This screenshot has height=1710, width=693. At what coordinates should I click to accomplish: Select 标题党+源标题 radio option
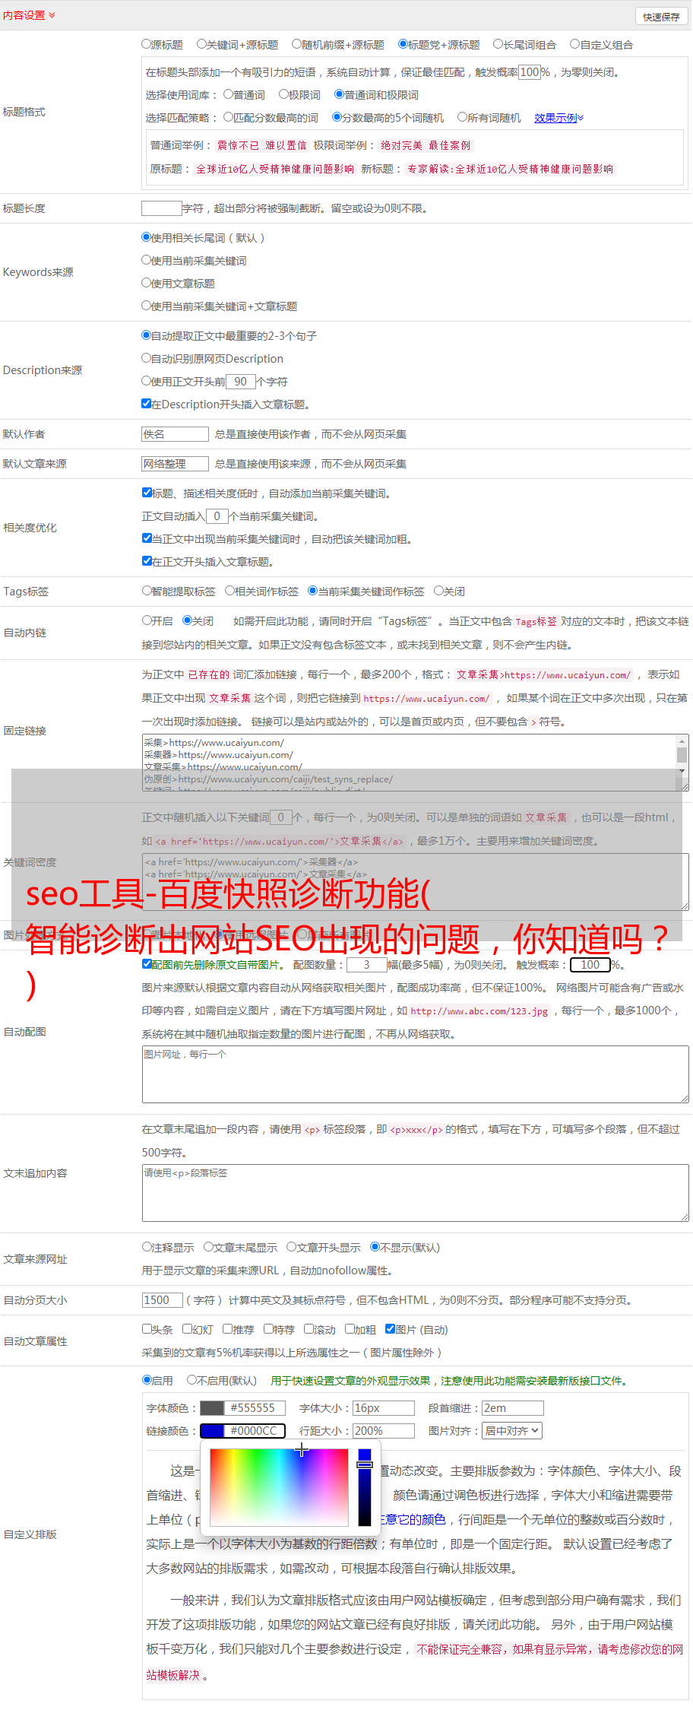[403, 44]
